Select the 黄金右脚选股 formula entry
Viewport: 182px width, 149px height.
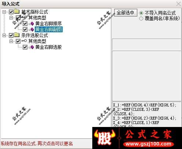tap(49, 47)
